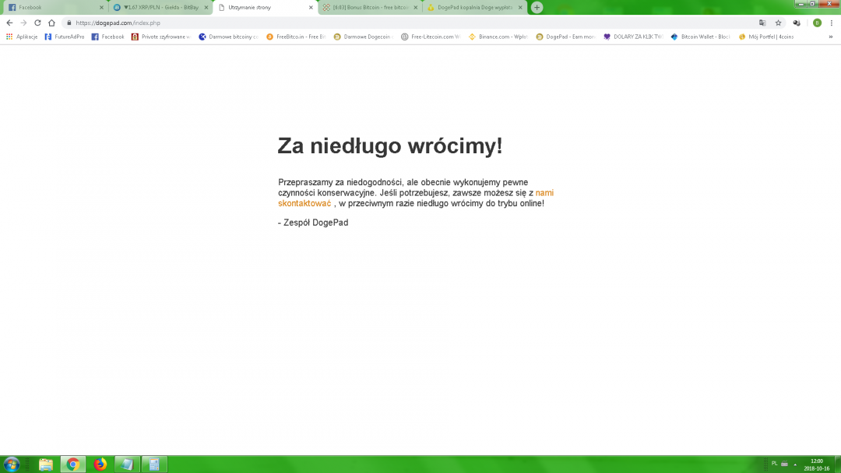841x473 pixels.
Task: Click the 'nami skontaktować' link
Action: click(305, 203)
